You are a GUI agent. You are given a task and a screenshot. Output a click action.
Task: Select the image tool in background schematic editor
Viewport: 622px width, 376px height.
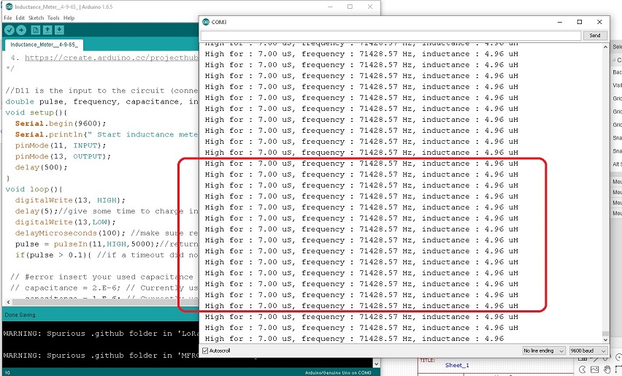pos(595,369)
